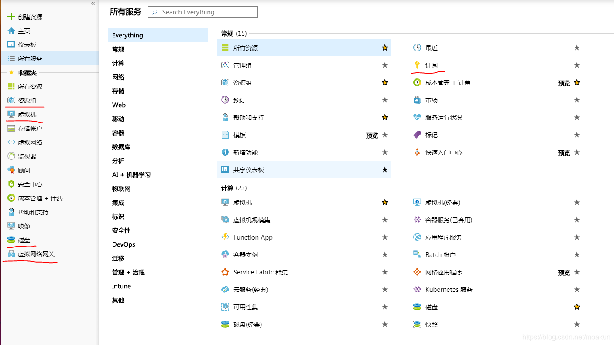Viewport: 614px width, 345px height.
Task: Open the 模板 template icon
Action: point(225,135)
